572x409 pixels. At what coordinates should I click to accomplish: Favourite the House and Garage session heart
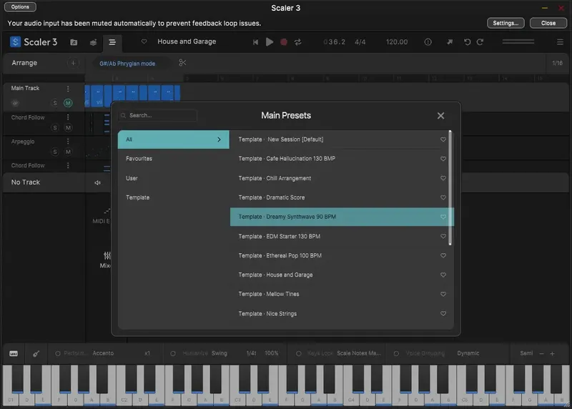(x=144, y=41)
